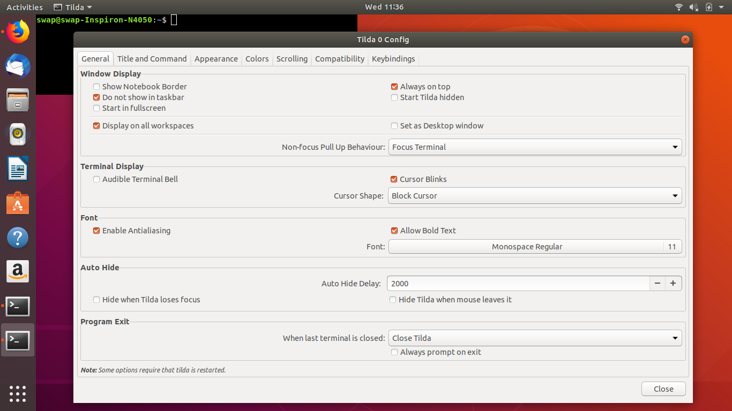The height and width of the screenshot is (411, 732).
Task: Open the Wi-Fi network status icon
Action: click(679, 7)
